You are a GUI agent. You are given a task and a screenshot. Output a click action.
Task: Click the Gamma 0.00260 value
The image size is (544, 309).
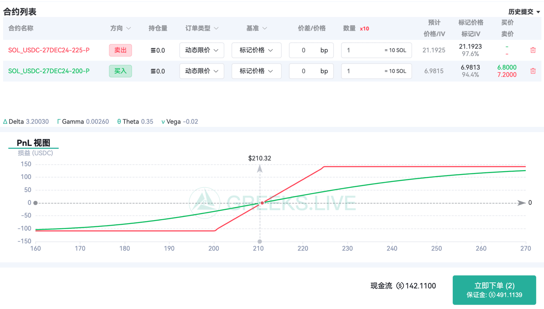pos(97,122)
